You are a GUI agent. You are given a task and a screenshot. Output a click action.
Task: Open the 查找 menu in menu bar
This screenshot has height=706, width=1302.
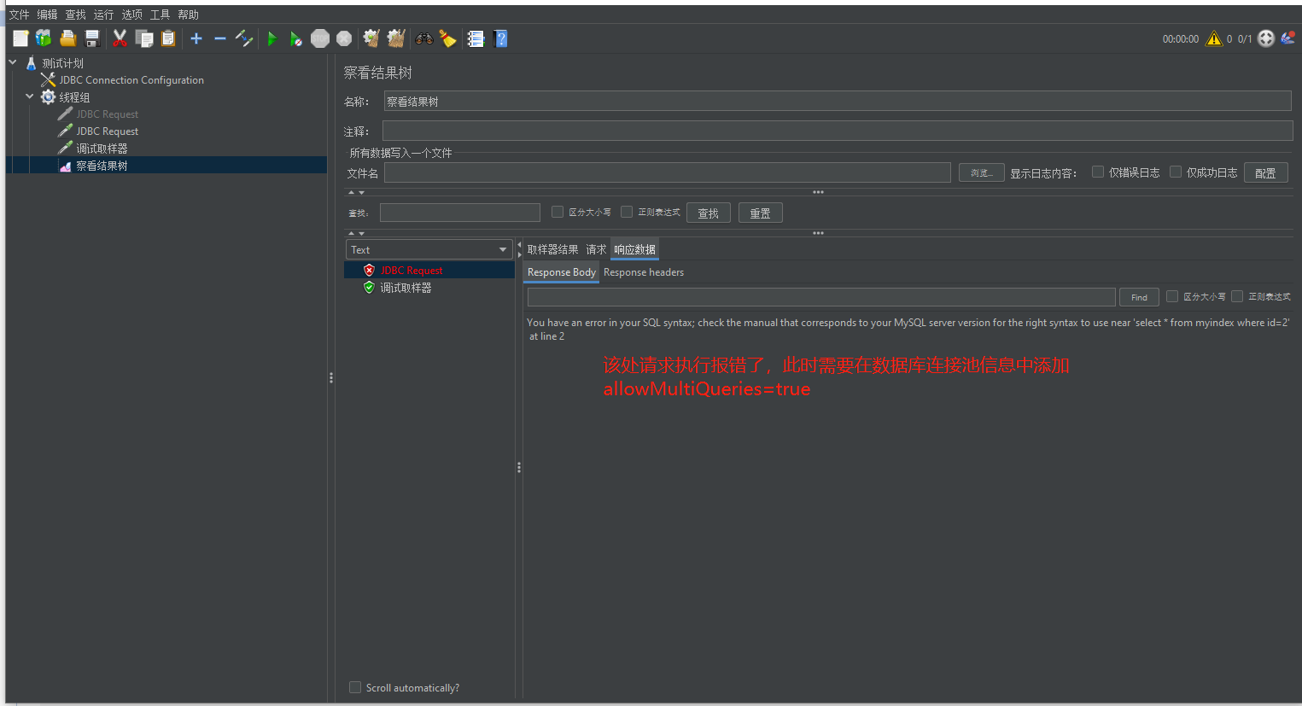click(x=75, y=15)
